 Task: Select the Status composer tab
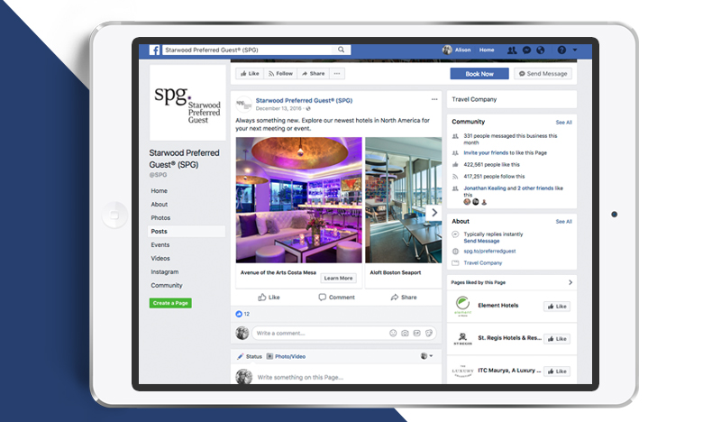click(x=250, y=356)
